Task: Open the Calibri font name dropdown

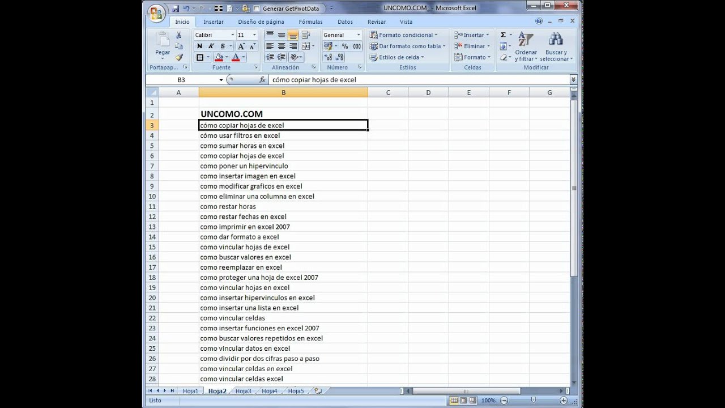Action: coord(232,35)
